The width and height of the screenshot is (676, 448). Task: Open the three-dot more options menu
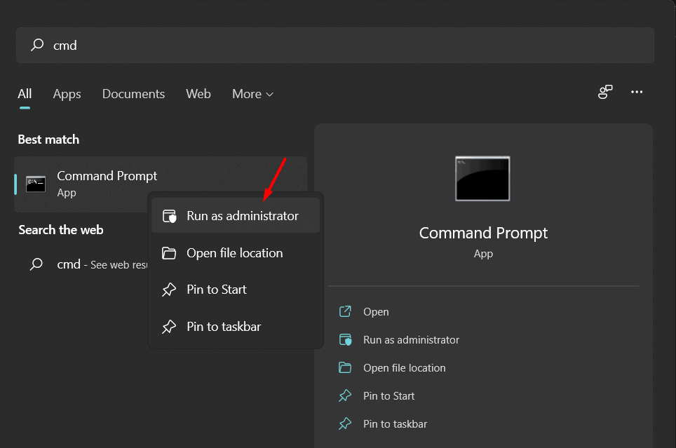click(637, 93)
